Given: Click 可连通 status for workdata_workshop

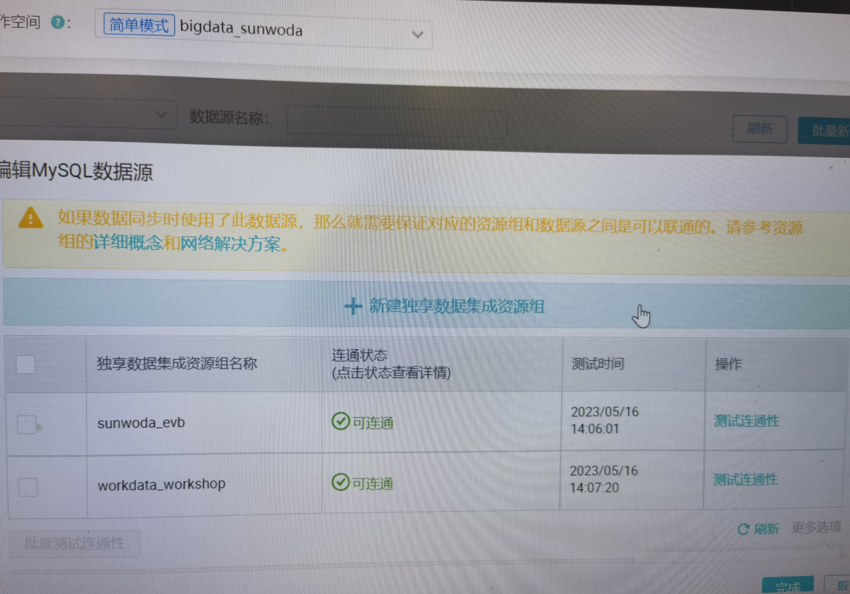Looking at the screenshot, I should tap(373, 483).
